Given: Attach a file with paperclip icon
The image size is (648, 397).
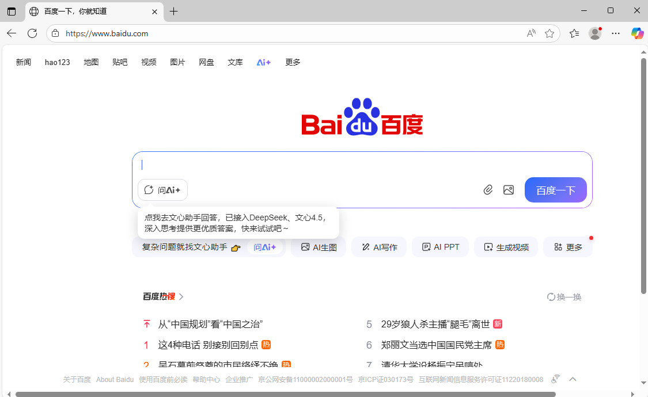Looking at the screenshot, I should tap(488, 190).
